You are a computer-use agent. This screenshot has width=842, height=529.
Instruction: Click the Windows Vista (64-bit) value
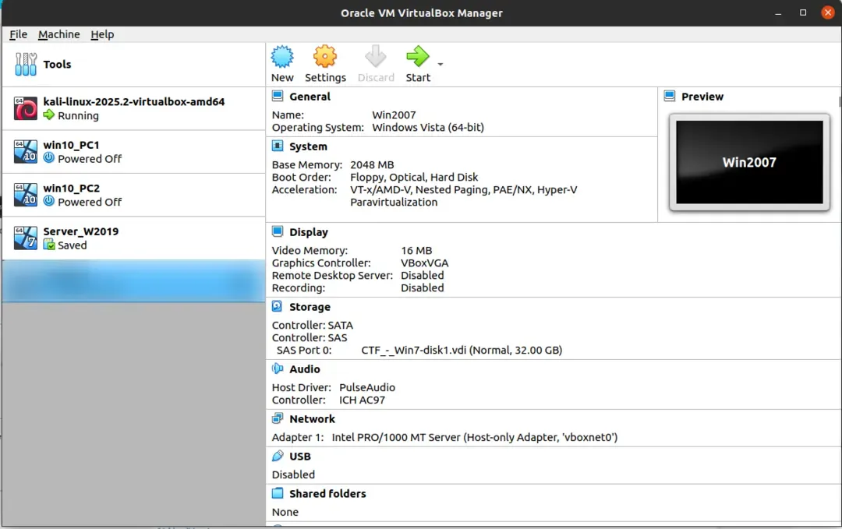click(428, 127)
